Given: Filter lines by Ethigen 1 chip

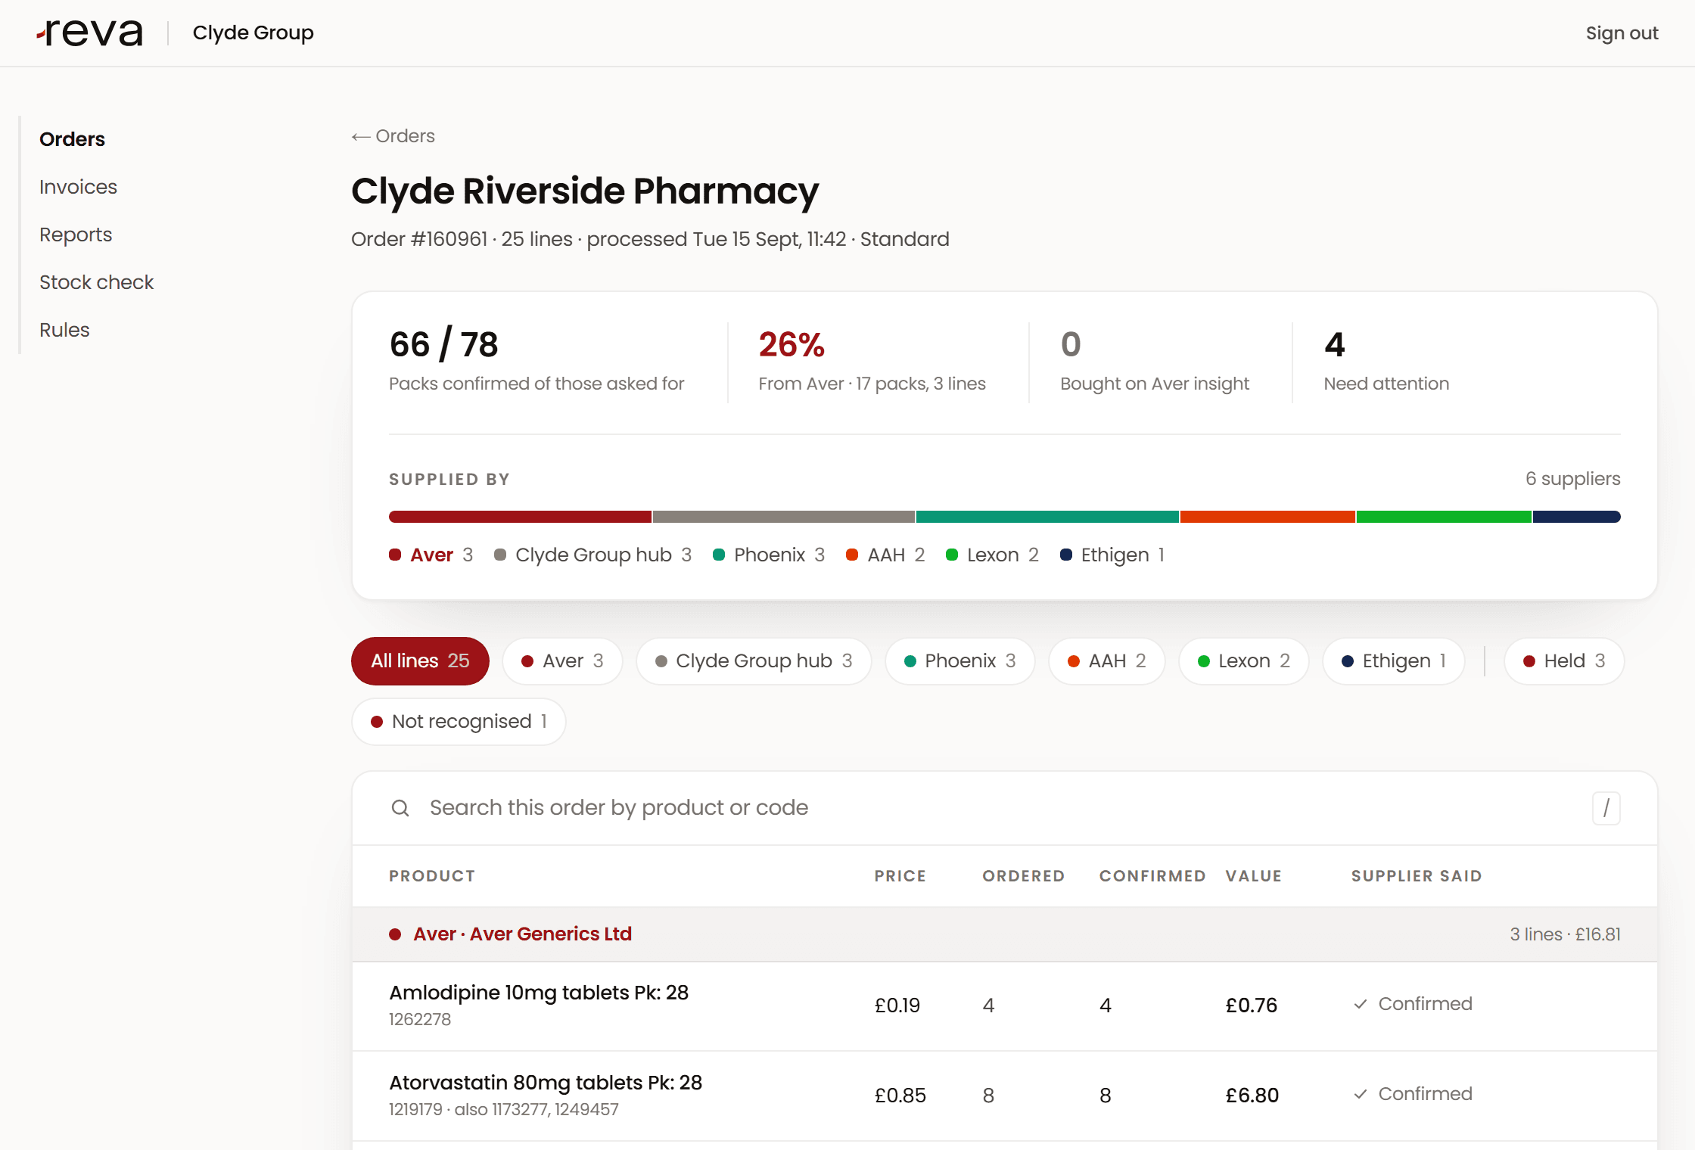Looking at the screenshot, I should [x=1394, y=661].
